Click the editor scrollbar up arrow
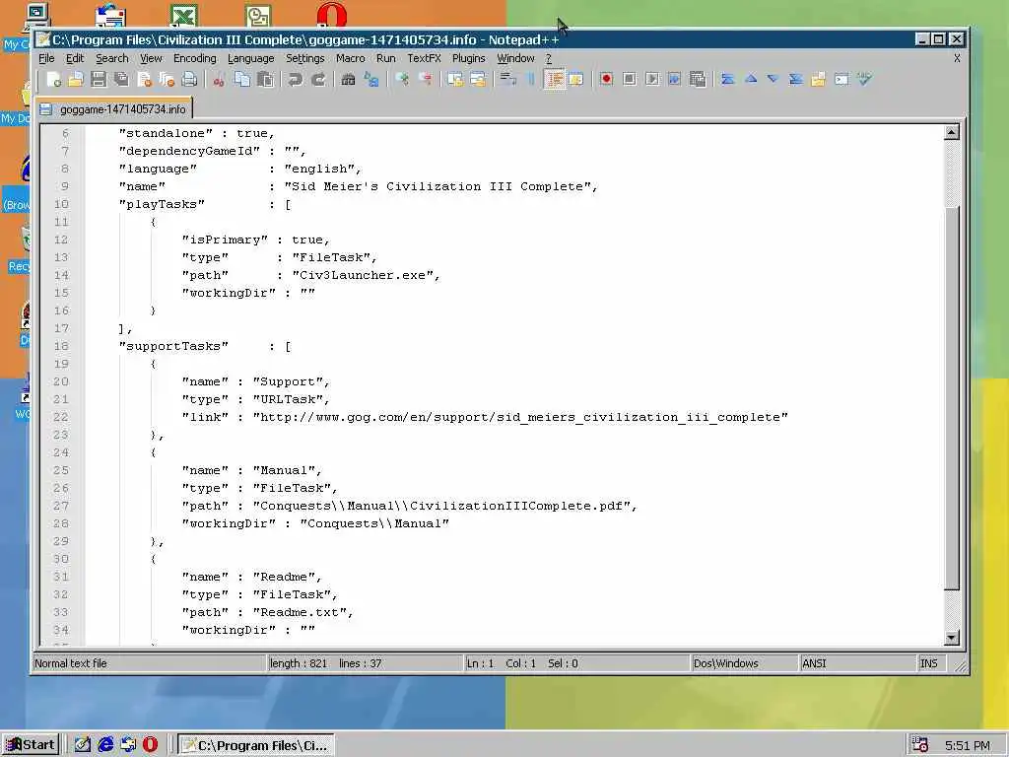This screenshot has height=757, width=1009. coord(952,133)
